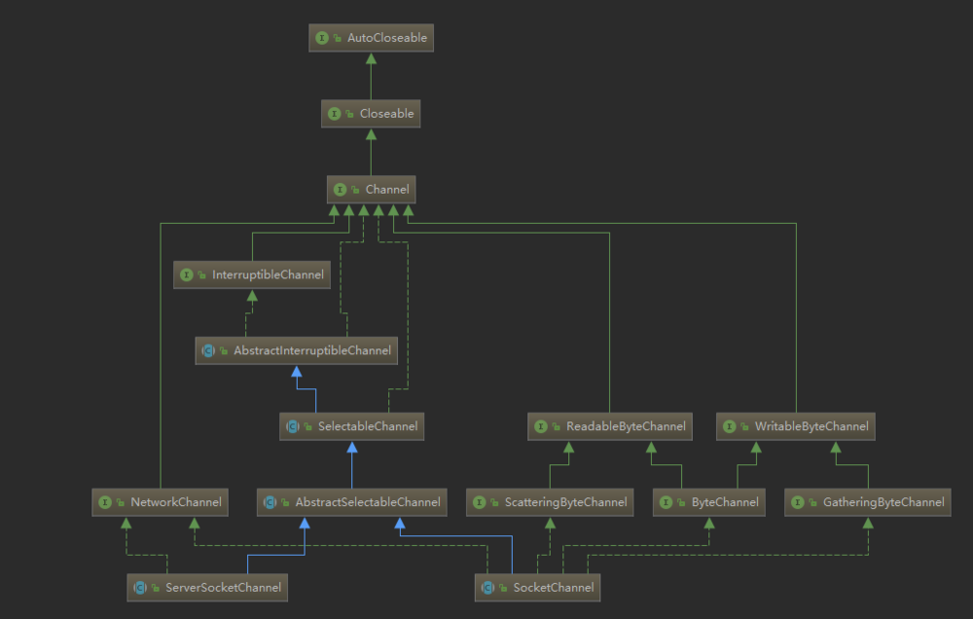Click the InterruptibleChannel node
The image size is (973, 619).
click(252, 274)
